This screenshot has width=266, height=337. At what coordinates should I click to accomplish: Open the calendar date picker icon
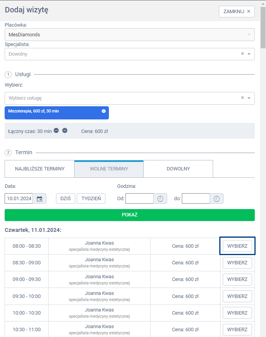(39, 199)
